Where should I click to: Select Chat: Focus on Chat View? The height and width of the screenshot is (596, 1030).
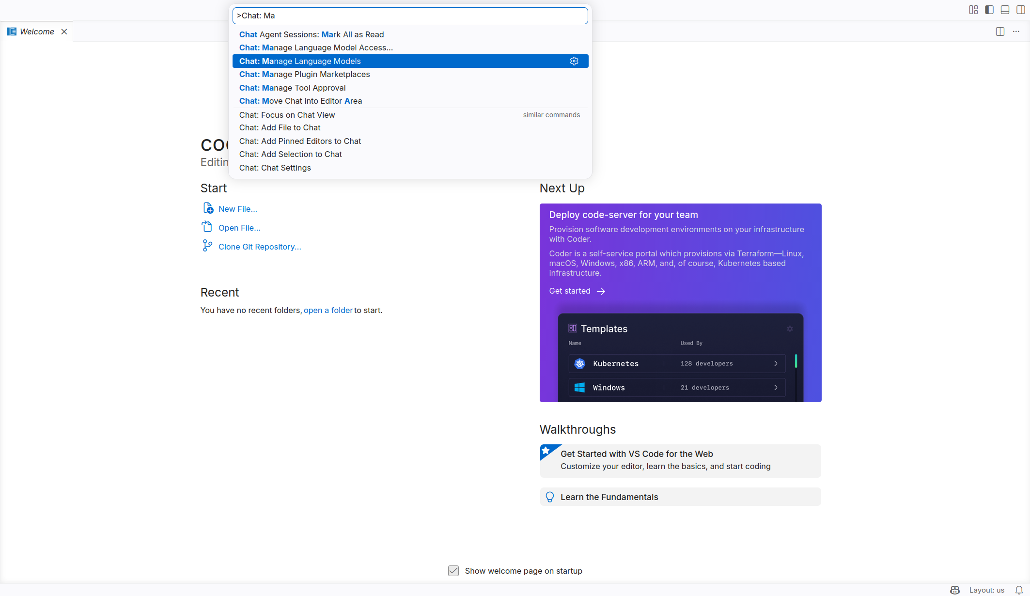tap(410, 115)
